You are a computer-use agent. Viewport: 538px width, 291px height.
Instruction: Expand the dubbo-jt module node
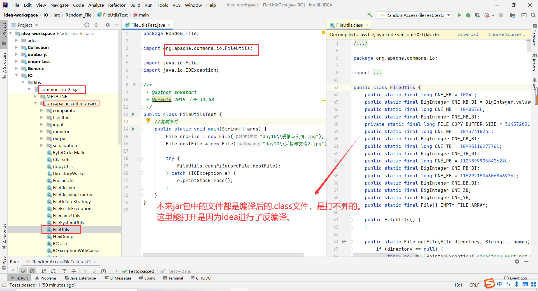[x=16, y=54]
